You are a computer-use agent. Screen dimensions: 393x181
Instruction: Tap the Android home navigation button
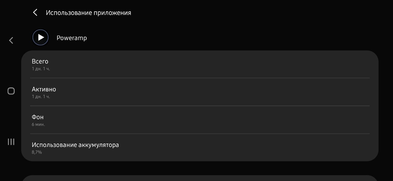click(11, 91)
